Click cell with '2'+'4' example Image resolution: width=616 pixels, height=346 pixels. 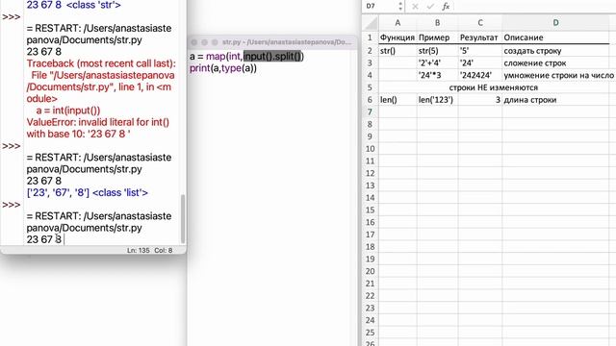point(437,62)
